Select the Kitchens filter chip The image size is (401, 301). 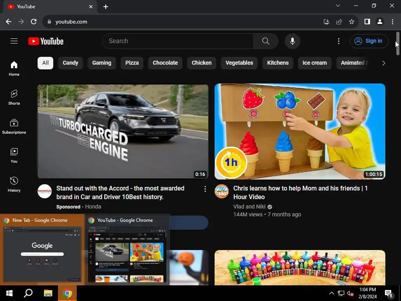click(x=278, y=63)
